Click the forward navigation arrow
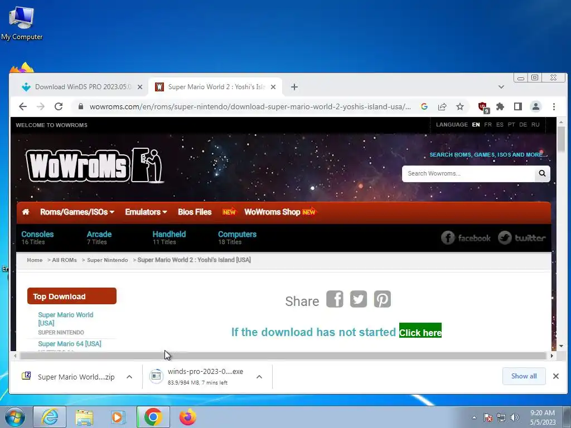 pos(41,106)
